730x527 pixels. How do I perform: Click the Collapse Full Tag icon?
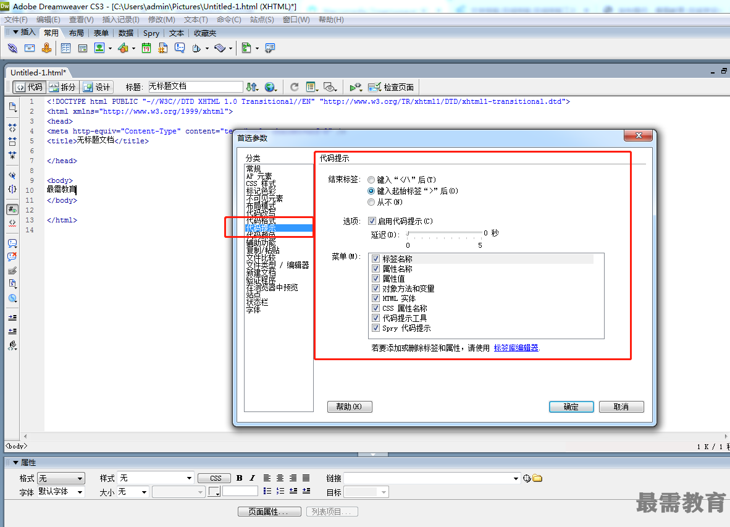12,127
